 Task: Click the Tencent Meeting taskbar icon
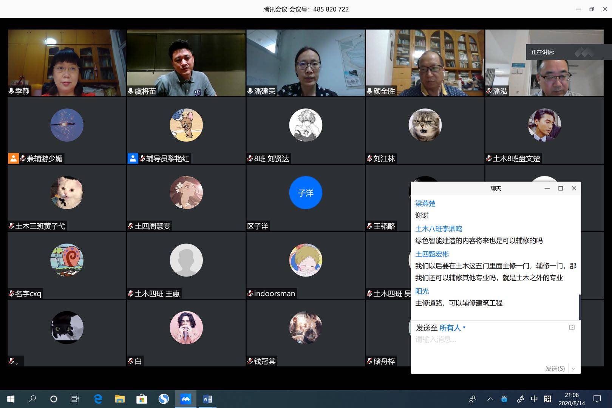tap(185, 399)
